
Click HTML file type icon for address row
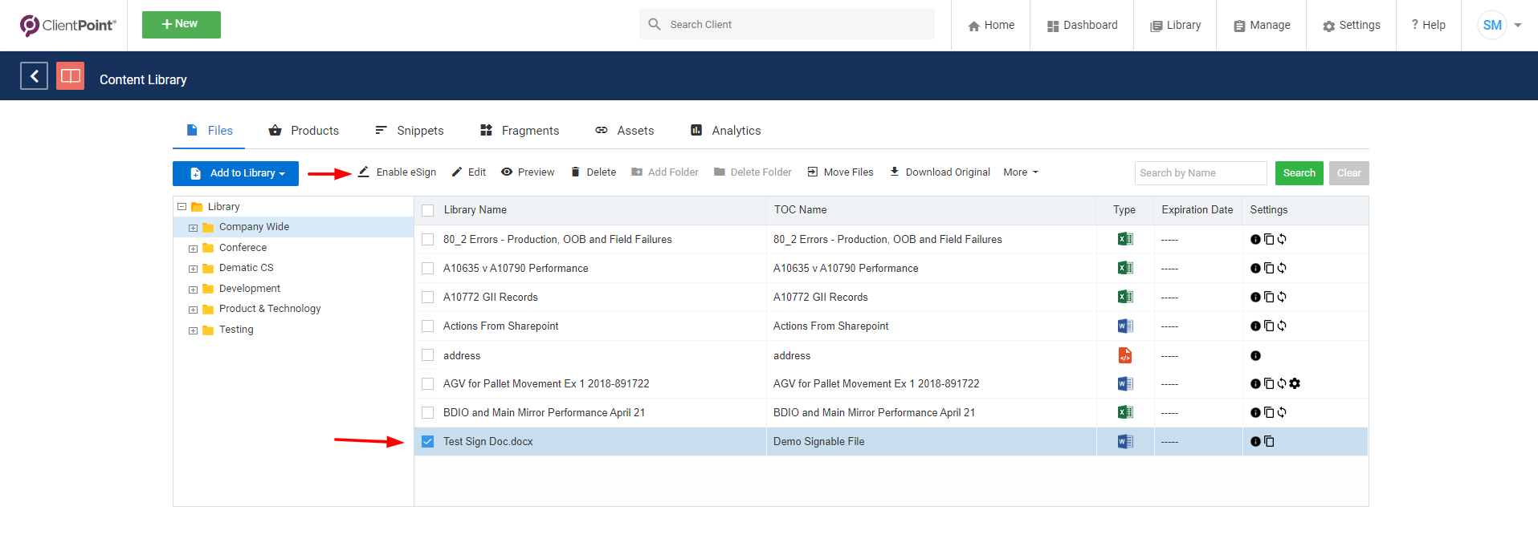(x=1125, y=355)
